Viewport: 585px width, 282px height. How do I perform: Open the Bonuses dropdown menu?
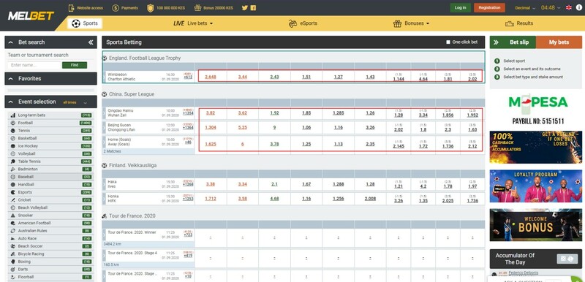pyautogui.click(x=411, y=23)
